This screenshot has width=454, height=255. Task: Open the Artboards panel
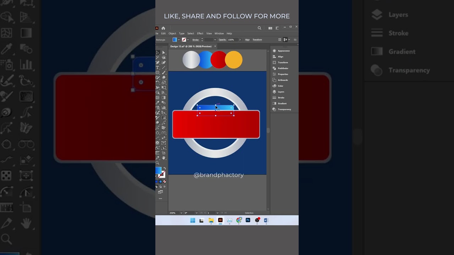280,80
